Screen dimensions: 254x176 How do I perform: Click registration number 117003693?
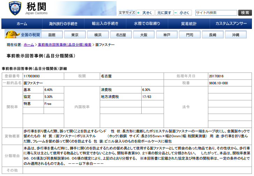pos(32,76)
